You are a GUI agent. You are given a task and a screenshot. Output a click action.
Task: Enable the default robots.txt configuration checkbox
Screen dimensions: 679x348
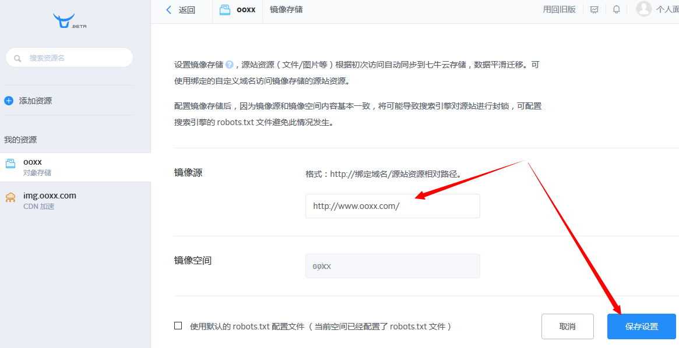coord(178,326)
